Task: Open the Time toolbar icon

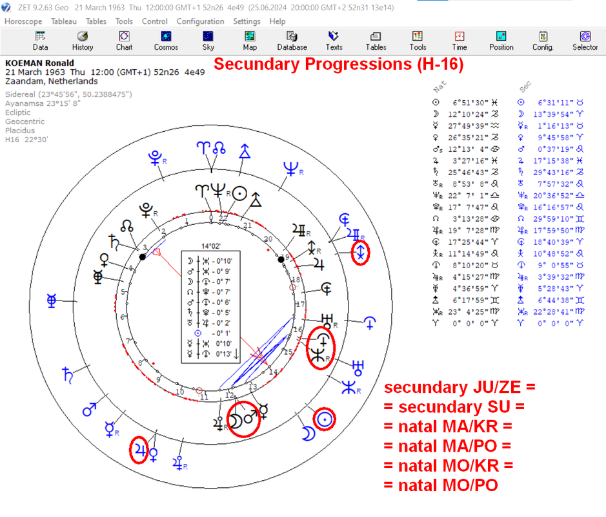Action: (x=460, y=41)
